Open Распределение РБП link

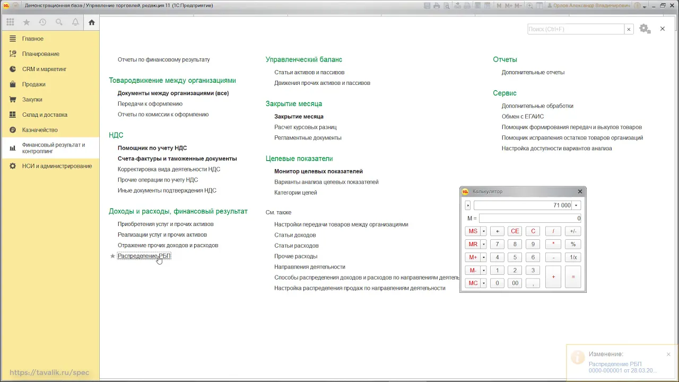click(144, 256)
